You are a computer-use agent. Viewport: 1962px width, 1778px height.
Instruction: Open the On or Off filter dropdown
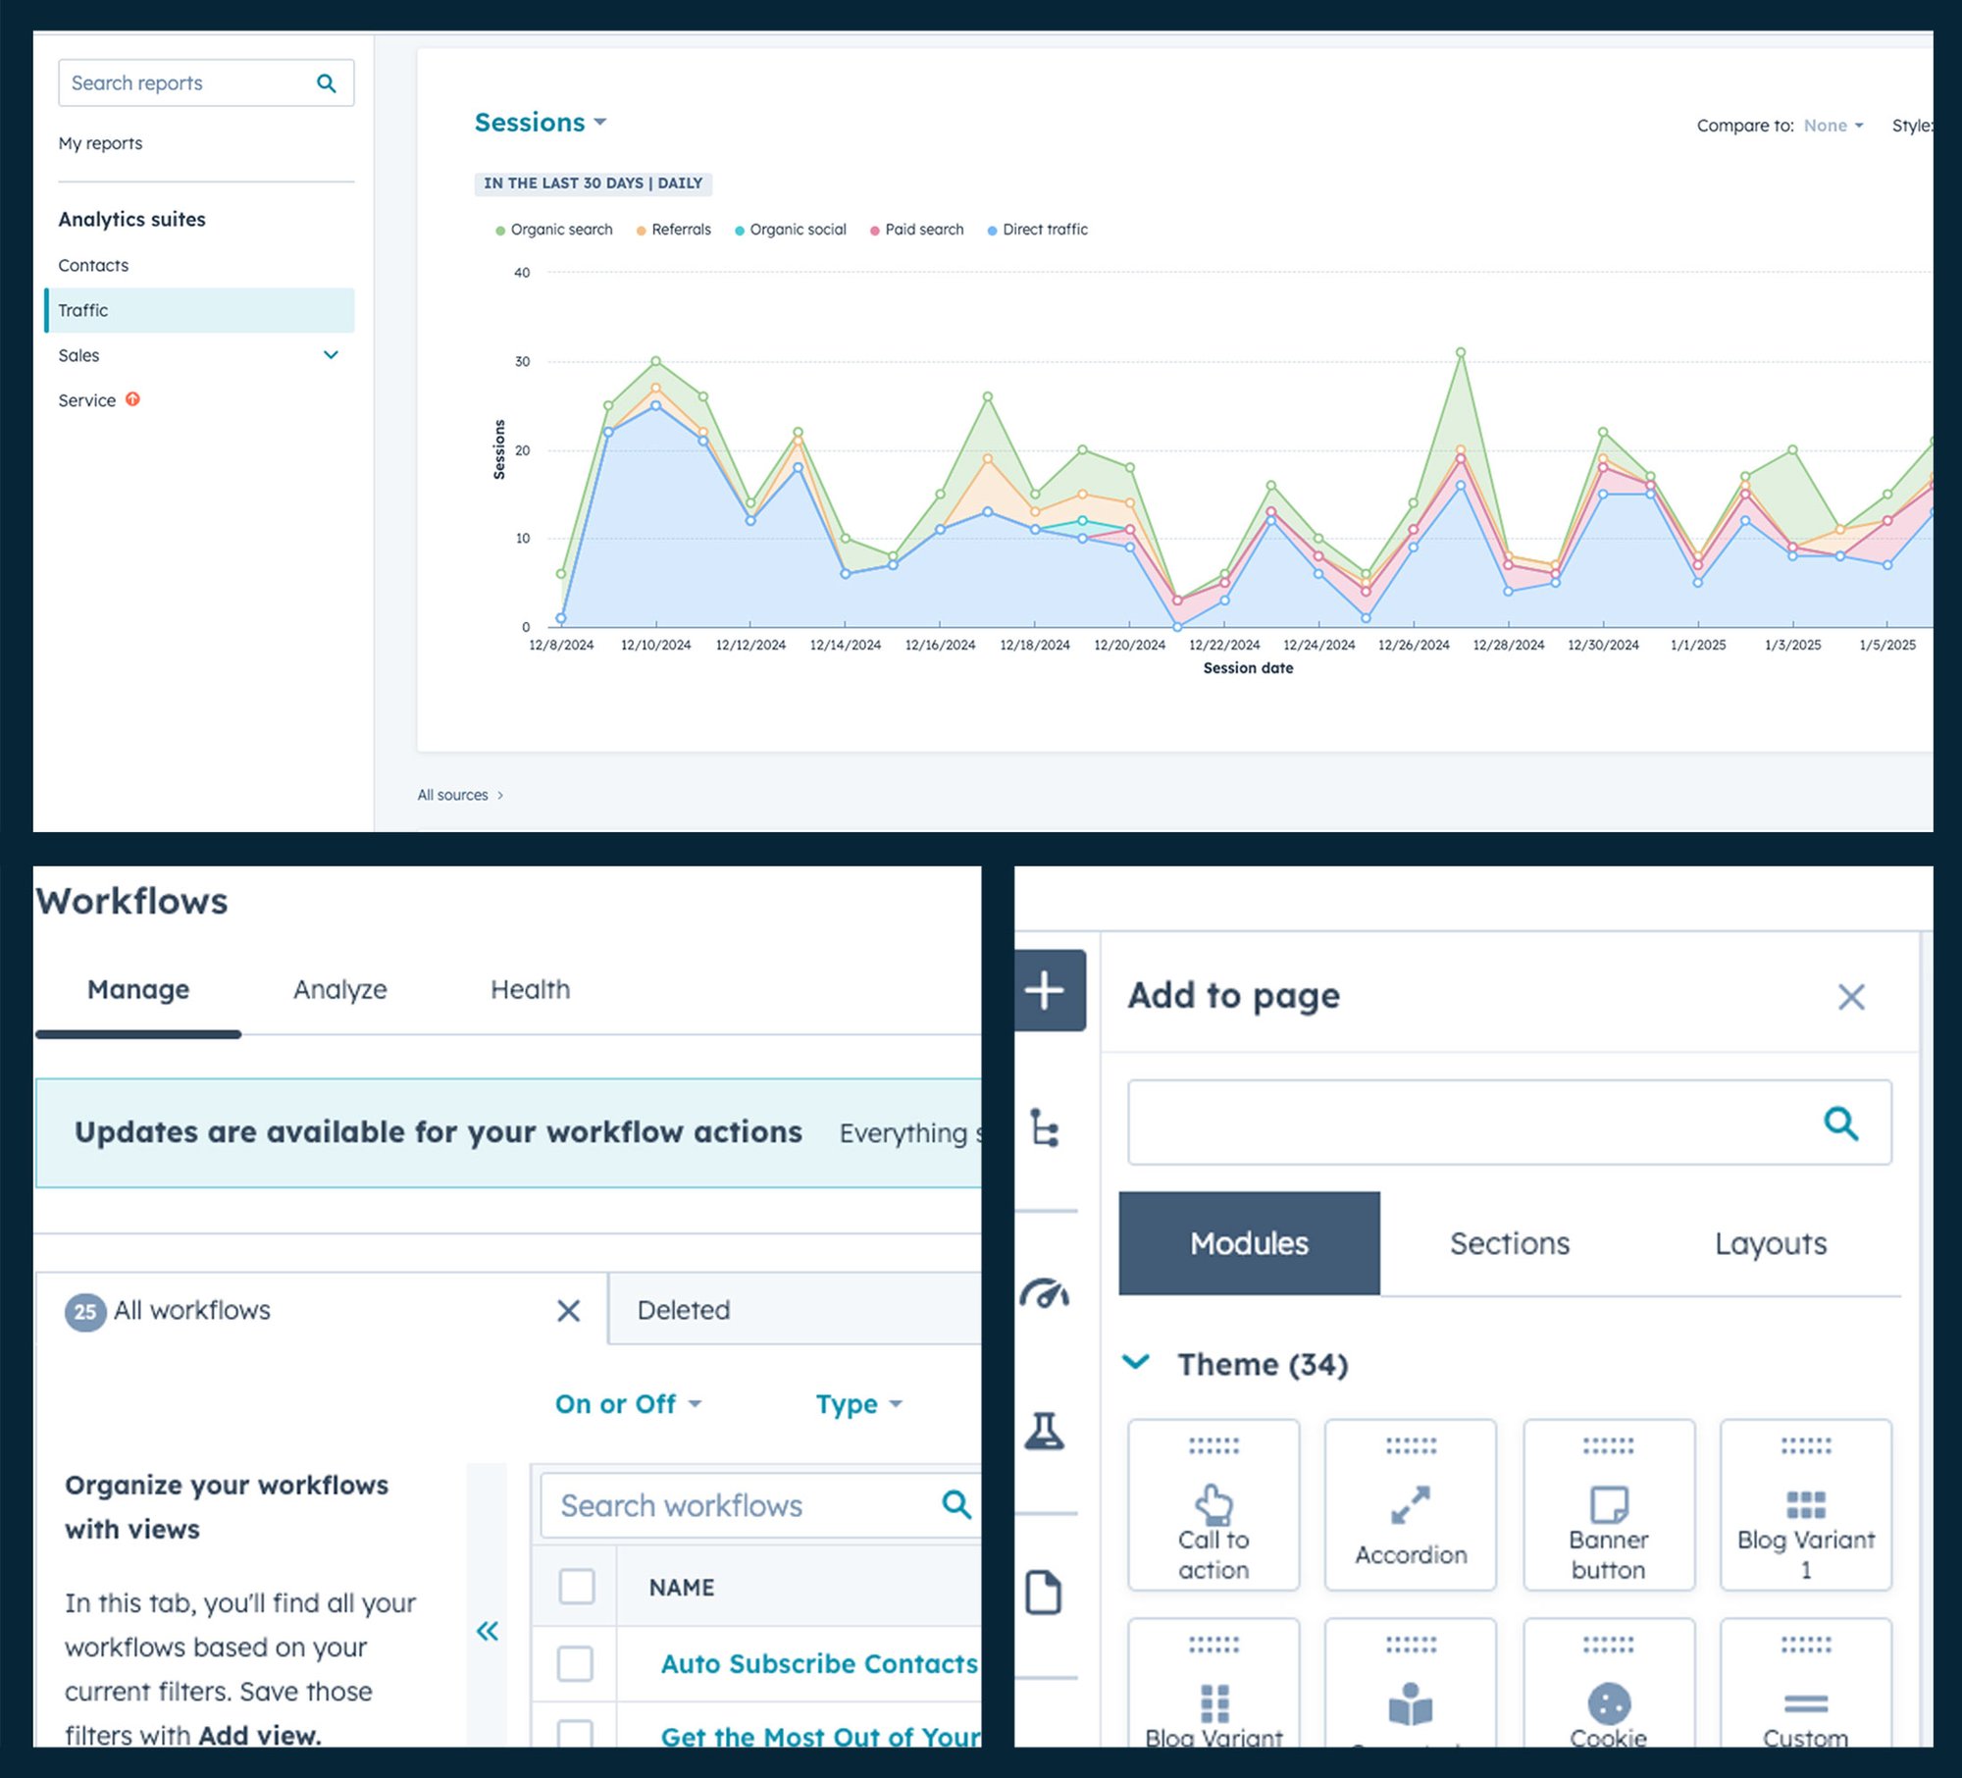click(x=629, y=1404)
